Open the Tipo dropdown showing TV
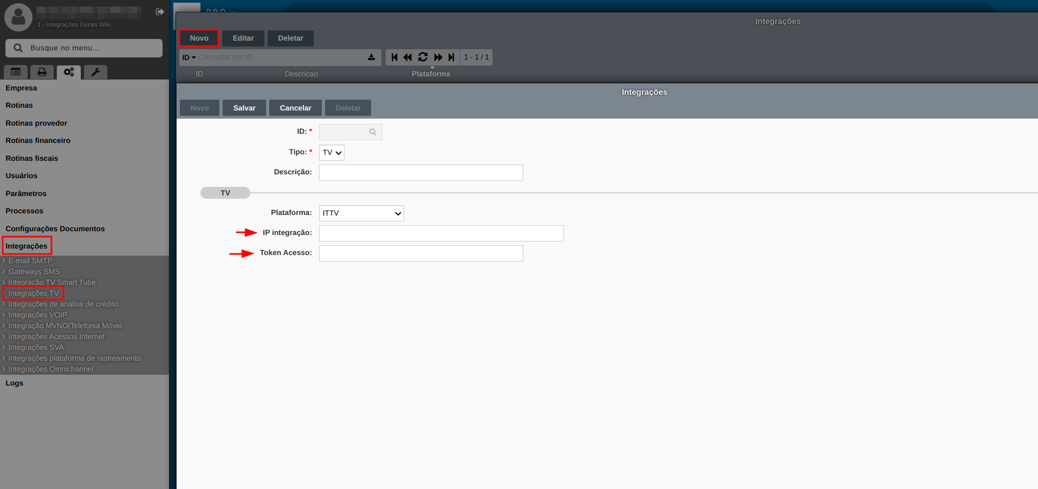 point(332,153)
